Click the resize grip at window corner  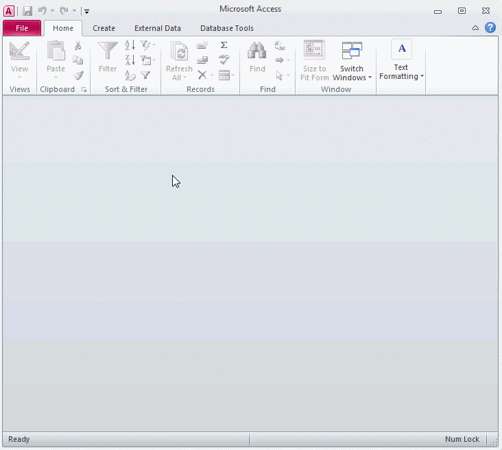(x=494, y=442)
